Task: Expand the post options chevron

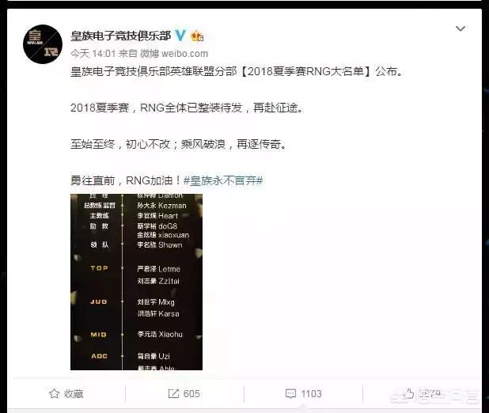Action: point(461,28)
